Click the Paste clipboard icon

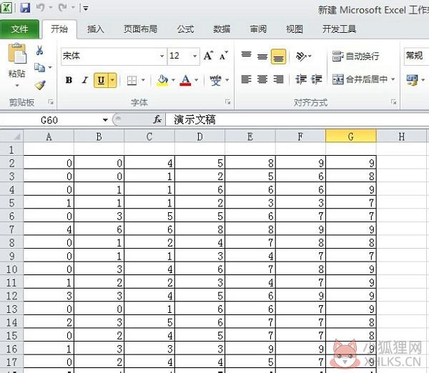click(17, 54)
